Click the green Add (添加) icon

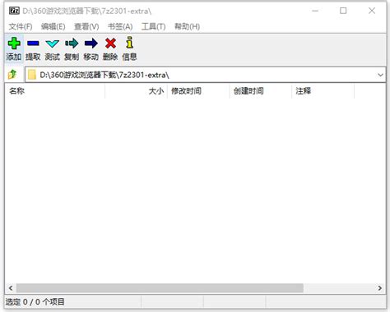pos(14,44)
